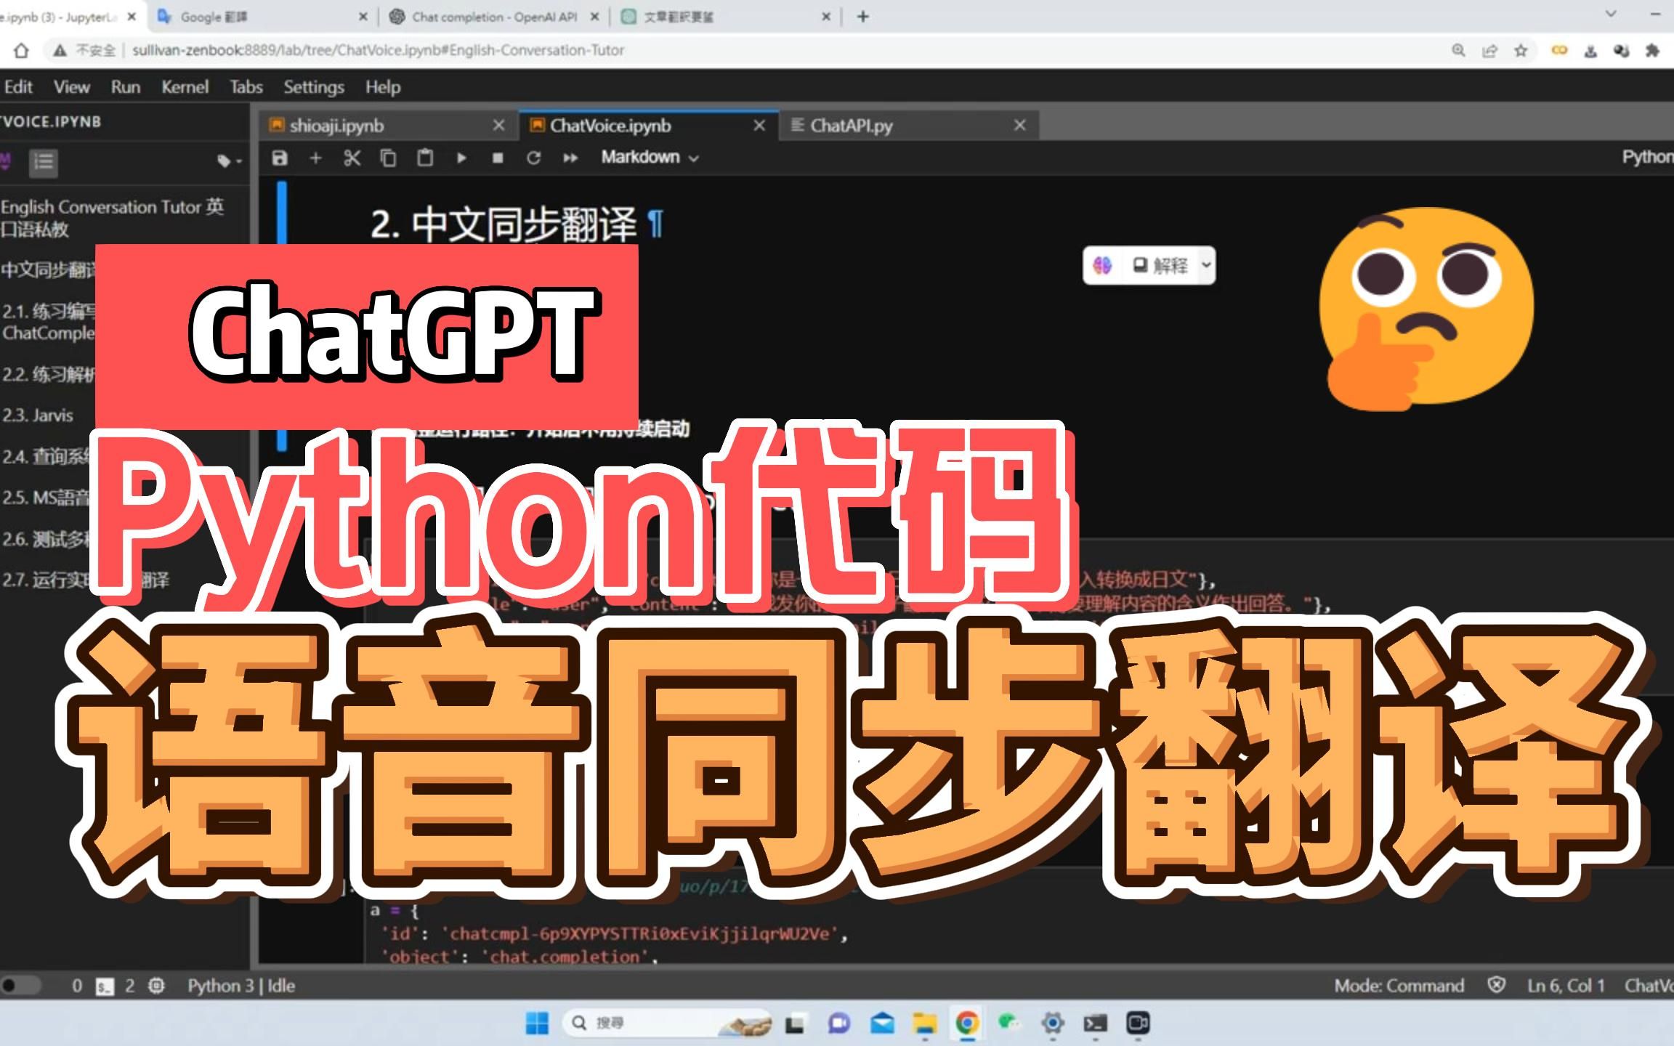The image size is (1674, 1046).
Task: Select outline entry starting with 2.6. 测试
Action: tap(46, 539)
